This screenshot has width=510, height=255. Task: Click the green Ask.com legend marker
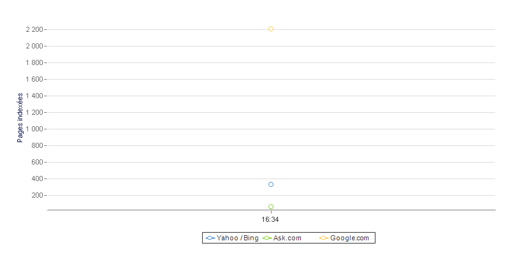point(267,238)
